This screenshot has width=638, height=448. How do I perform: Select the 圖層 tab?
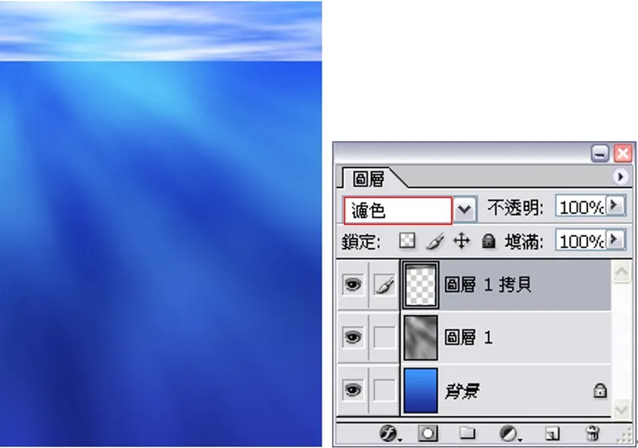coord(368,179)
